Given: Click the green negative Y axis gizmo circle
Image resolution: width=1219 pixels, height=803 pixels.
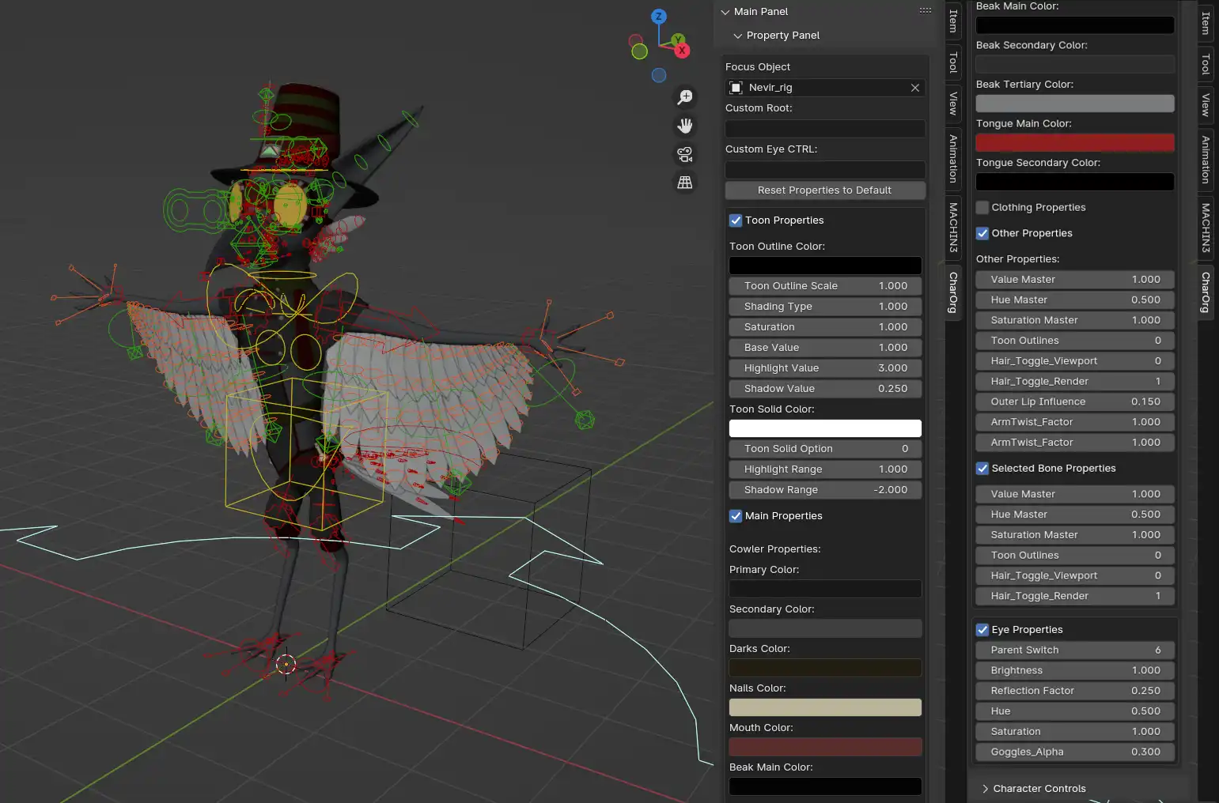Looking at the screenshot, I should [640, 51].
